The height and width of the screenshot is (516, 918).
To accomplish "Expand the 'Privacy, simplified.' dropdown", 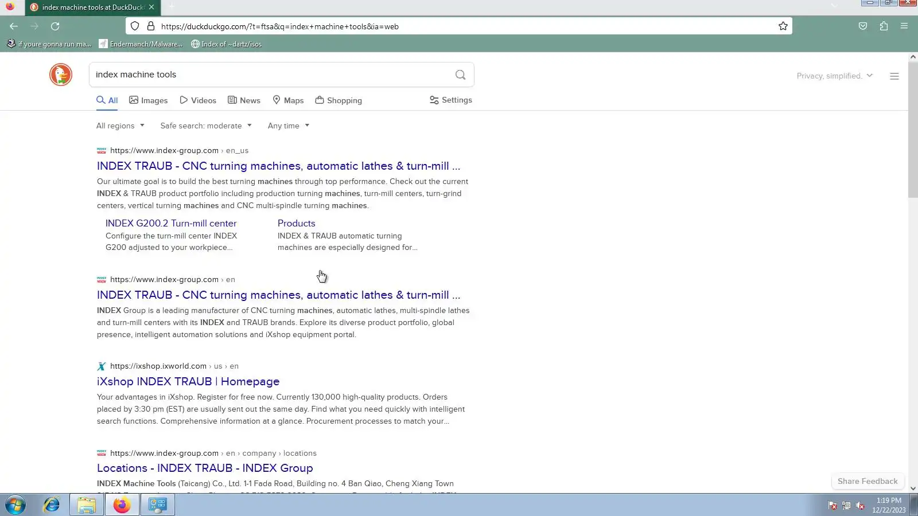I will (835, 76).
